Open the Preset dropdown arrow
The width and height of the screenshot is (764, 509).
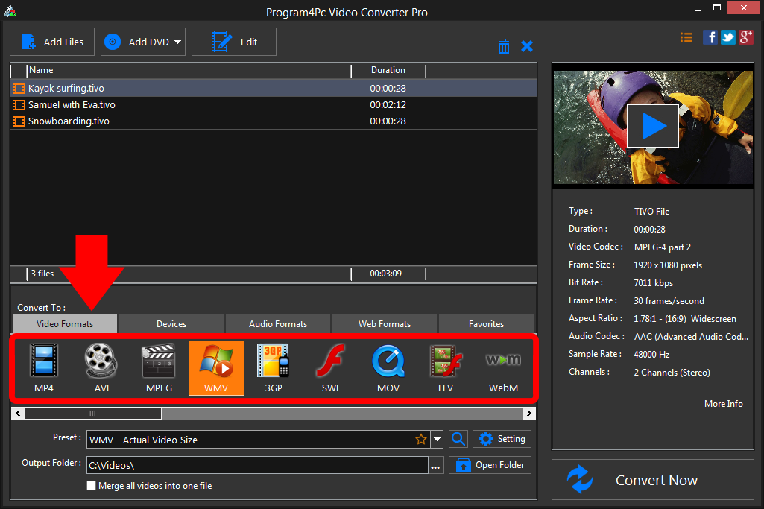coord(437,440)
